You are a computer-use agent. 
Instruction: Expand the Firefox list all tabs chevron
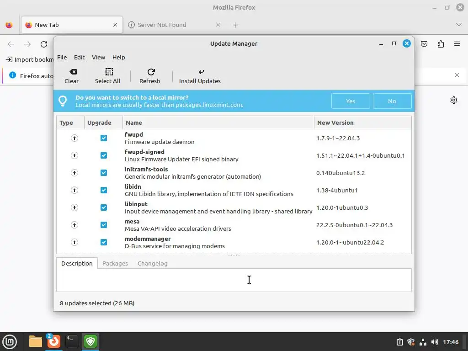click(x=459, y=25)
